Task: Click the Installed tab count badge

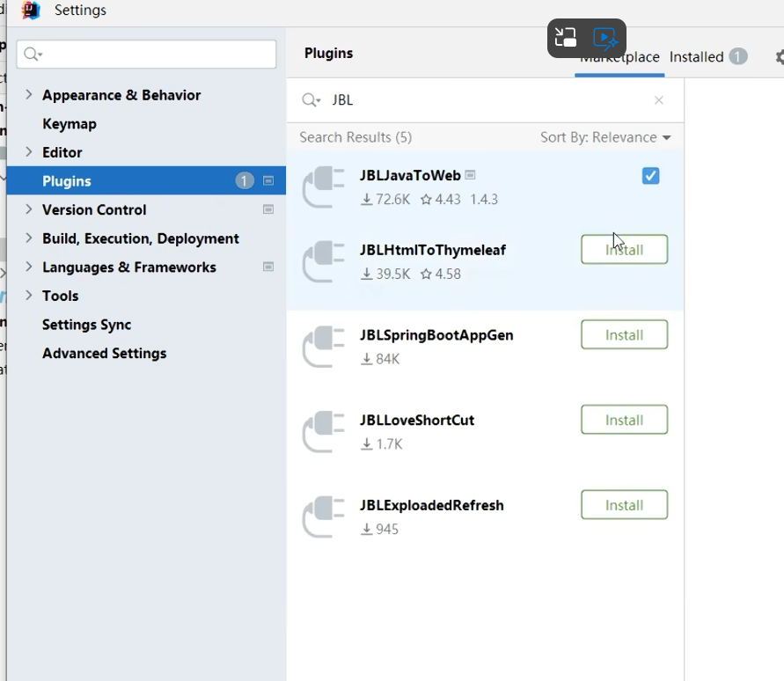Action: [738, 56]
